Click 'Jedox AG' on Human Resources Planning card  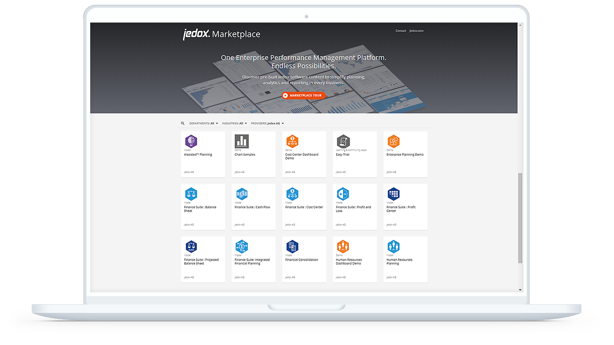tap(391, 277)
